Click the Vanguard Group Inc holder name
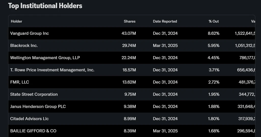This screenshot has width=261, height=137. (30, 33)
